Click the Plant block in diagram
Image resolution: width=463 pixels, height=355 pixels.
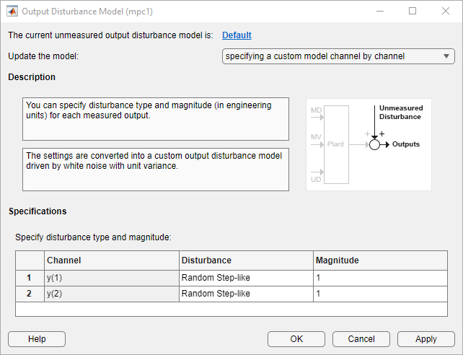click(336, 144)
